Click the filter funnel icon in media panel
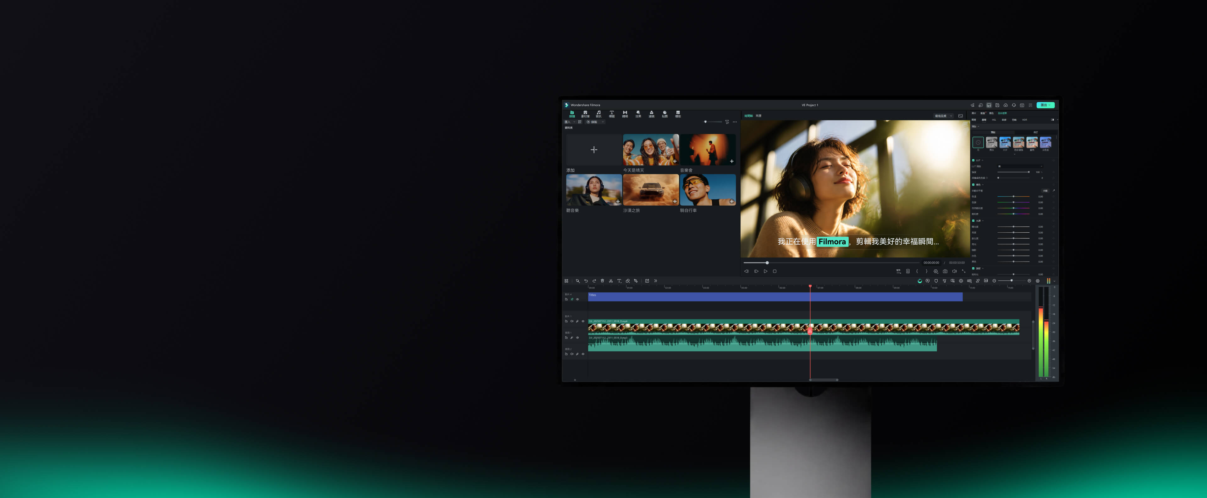This screenshot has width=1207, height=498. pyautogui.click(x=727, y=122)
